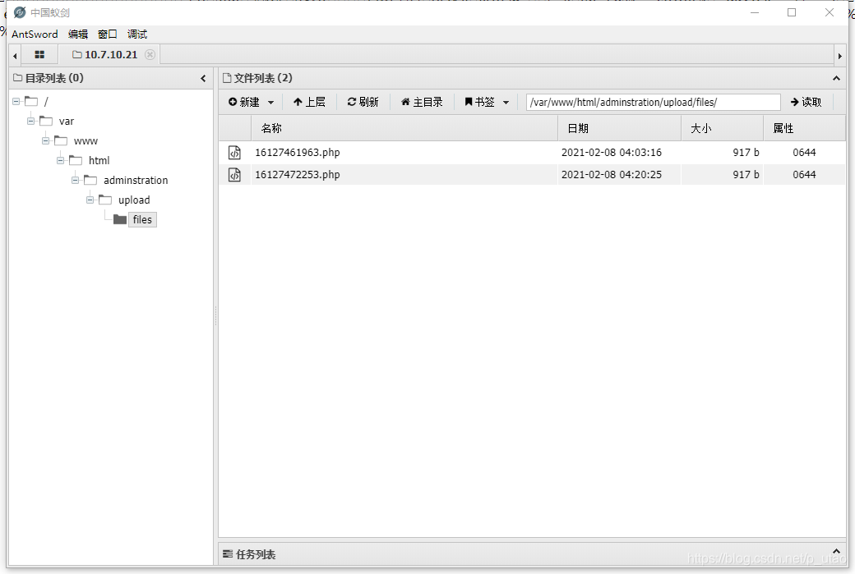Minimize the 中国蚁剑 window
The width and height of the screenshot is (855, 574).
[755, 12]
